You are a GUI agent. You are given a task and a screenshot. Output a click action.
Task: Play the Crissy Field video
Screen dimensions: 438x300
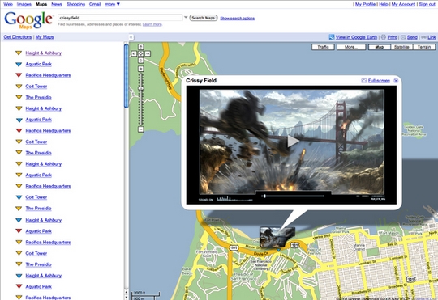[x=293, y=141]
